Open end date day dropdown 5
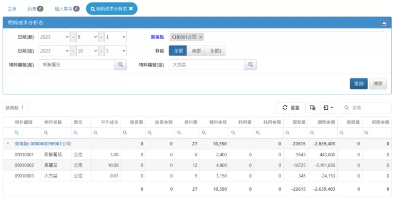This screenshot has width=396, height=200. click(115, 51)
